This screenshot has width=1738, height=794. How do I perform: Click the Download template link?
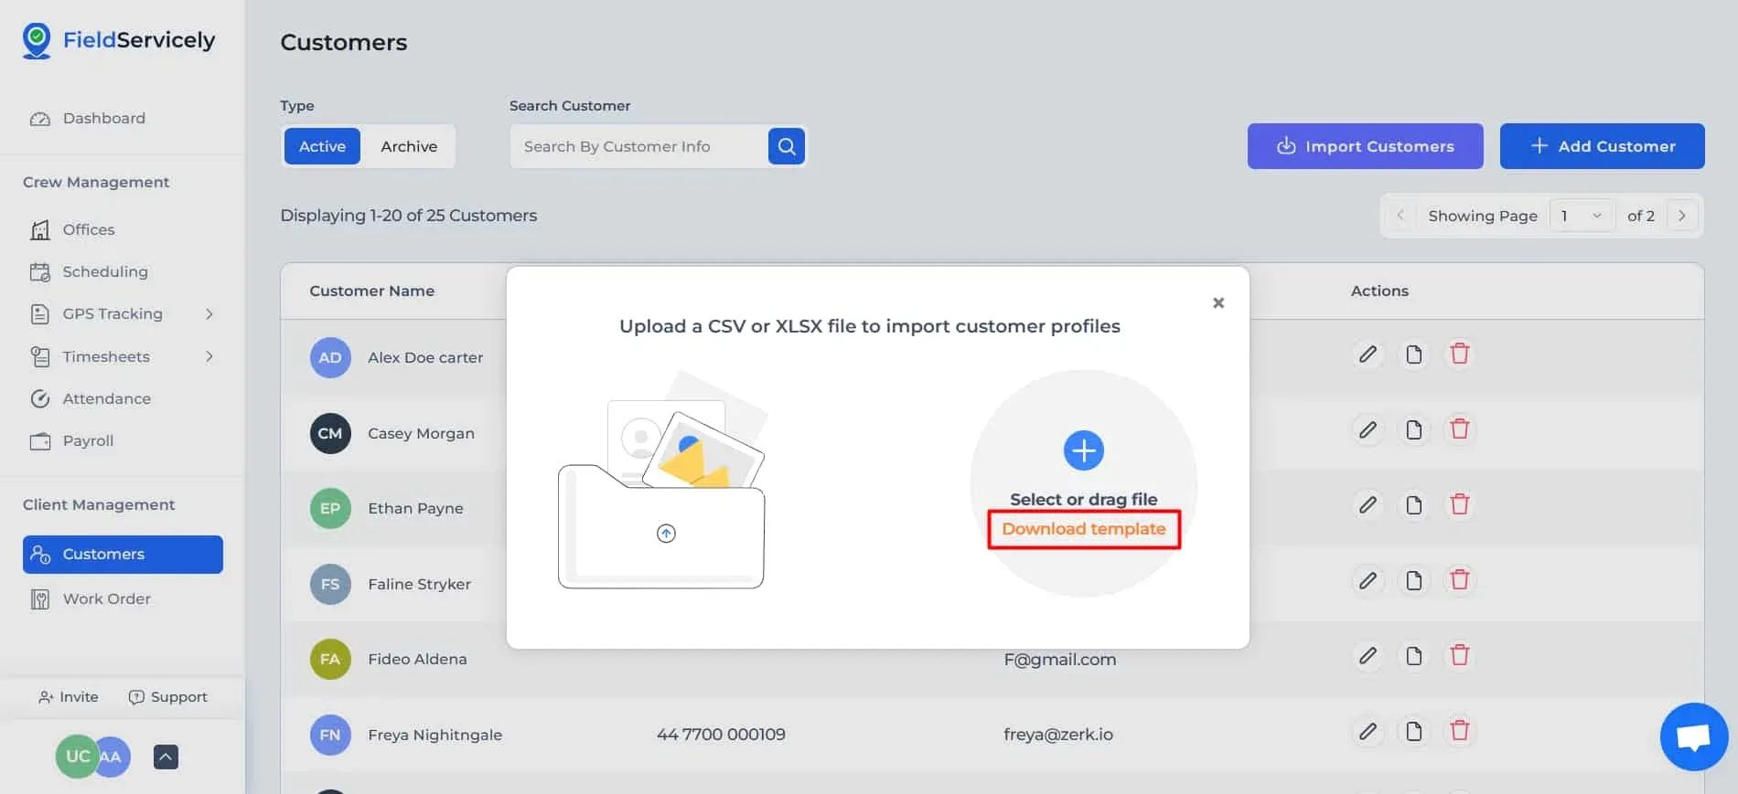click(x=1083, y=529)
